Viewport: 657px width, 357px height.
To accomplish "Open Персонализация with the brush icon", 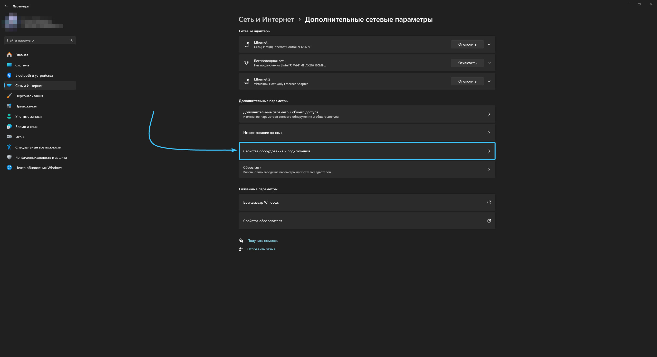I will pos(29,96).
